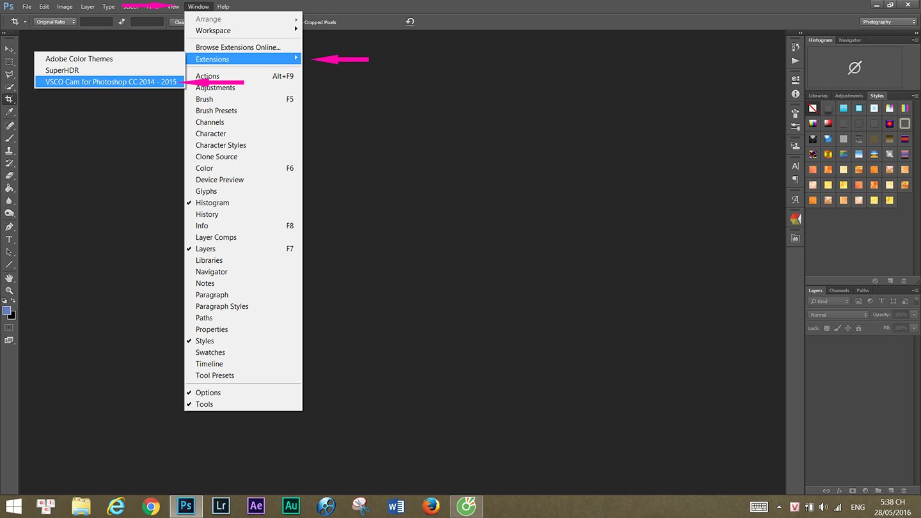Click the foreground color swatch
921x518 pixels.
(6, 311)
